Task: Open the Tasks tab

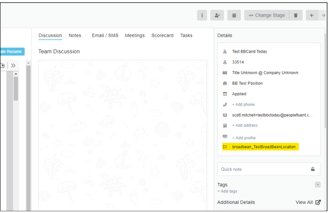Action: 186,36
